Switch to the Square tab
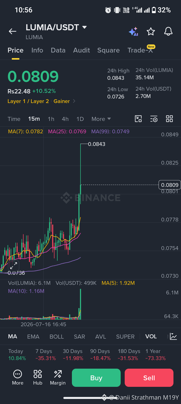Viewport: 181px width, 404px height. 108,50
